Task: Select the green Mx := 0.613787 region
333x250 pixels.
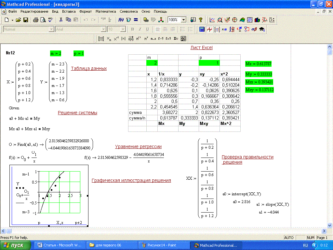Action: coord(259,64)
